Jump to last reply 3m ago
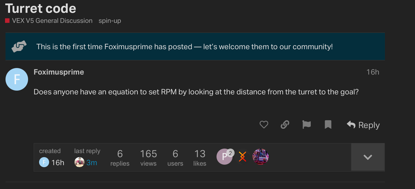Image resolution: width=415 pixels, height=189 pixels. [x=92, y=163]
